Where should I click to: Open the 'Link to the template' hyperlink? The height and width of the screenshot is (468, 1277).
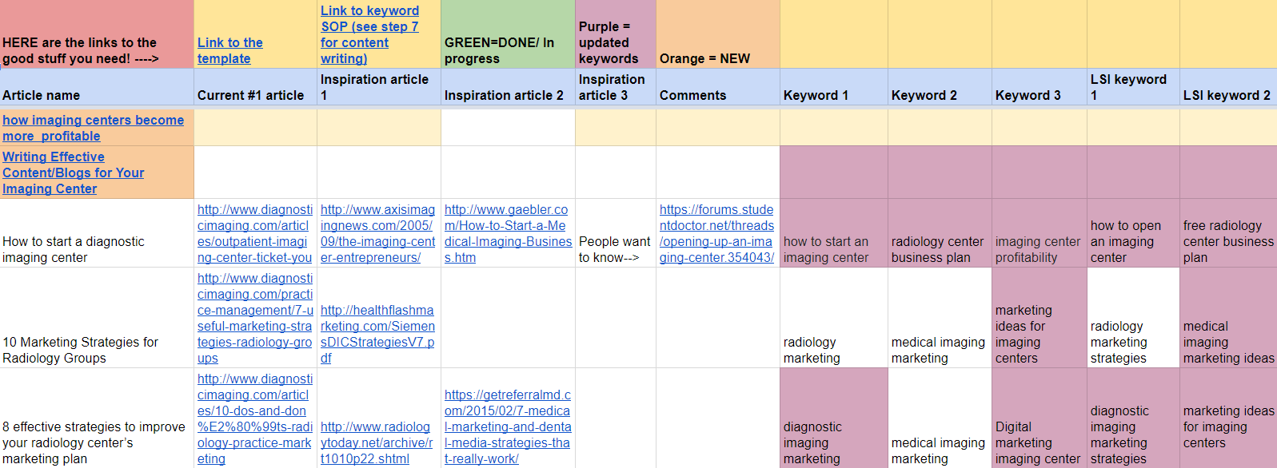point(229,50)
